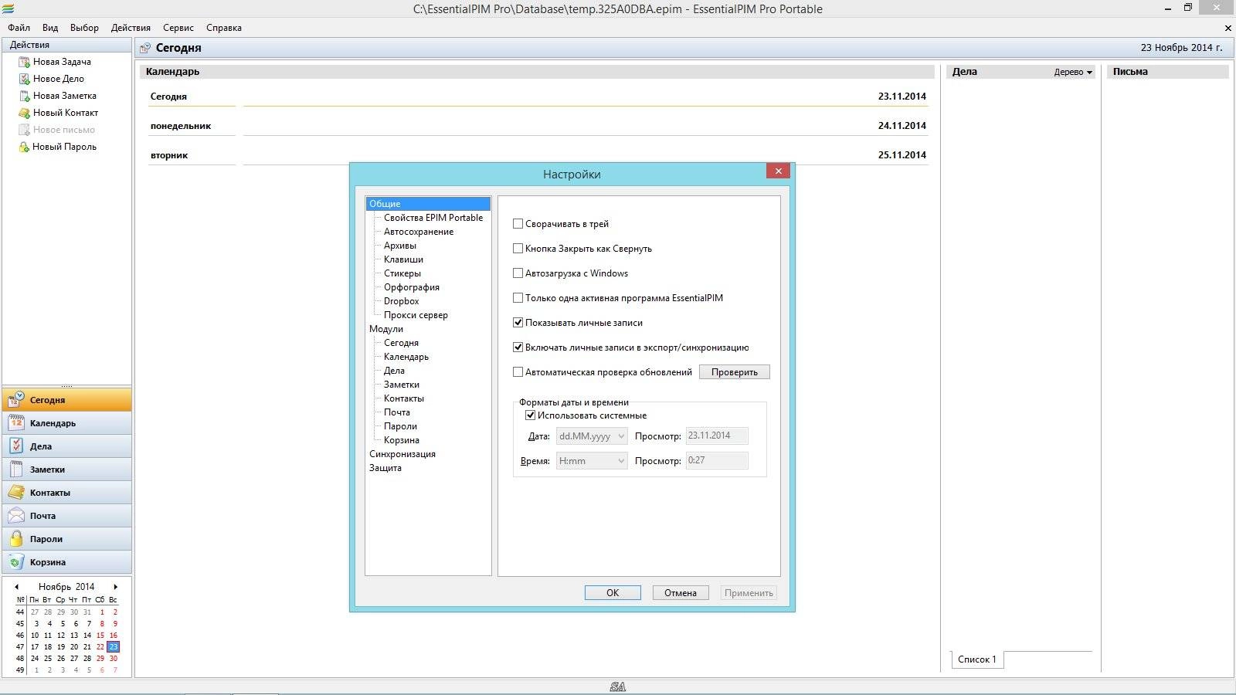Select Dropbox in settings tree
This screenshot has height=695, width=1236.
pyautogui.click(x=402, y=301)
